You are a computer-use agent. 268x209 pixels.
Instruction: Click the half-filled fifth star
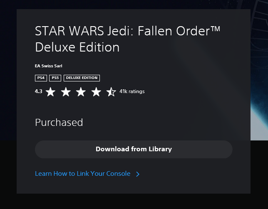point(111,92)
